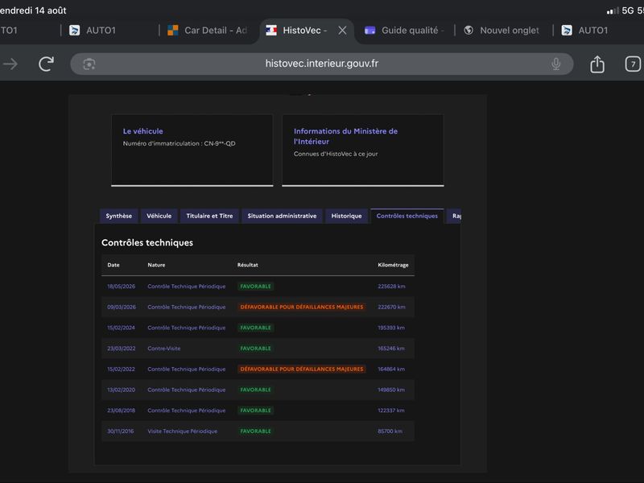This screenshot has height=483, width=644.
Task: Reload the HistoVec page
Action: pos(46,64)
